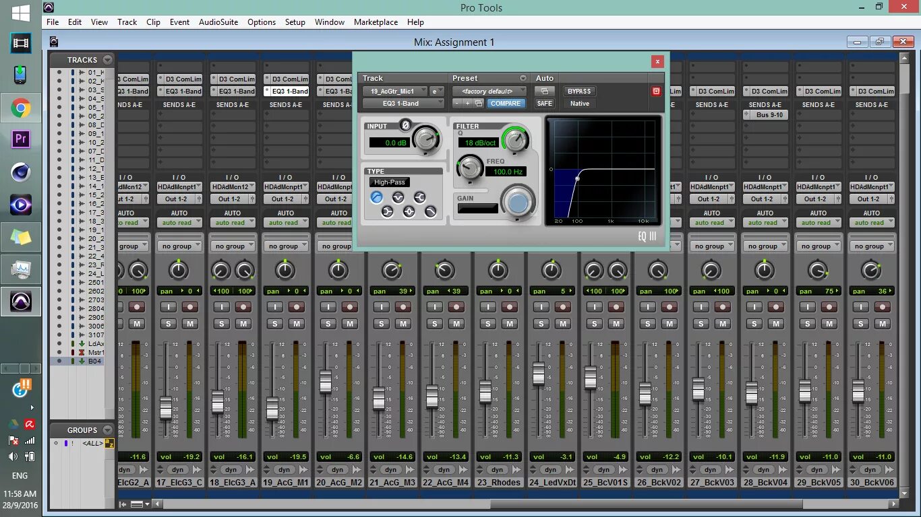921x517 pixels.
Task: Open the plug-in automation enable icon
Action: tap(544, 91)
